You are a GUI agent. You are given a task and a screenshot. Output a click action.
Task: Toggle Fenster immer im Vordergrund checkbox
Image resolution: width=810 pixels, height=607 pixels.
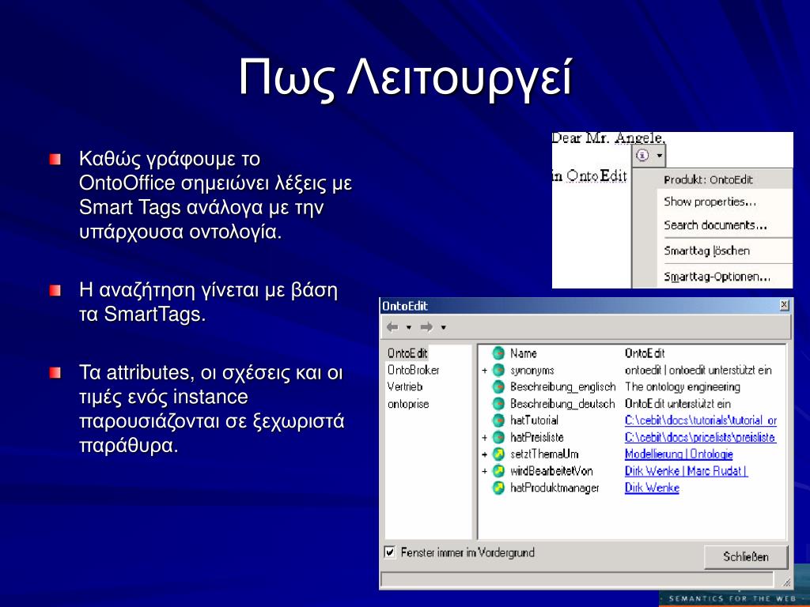pos(390,552)
